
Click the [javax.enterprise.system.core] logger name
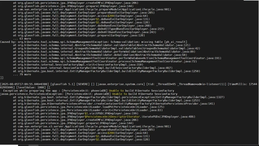point(121,84)
